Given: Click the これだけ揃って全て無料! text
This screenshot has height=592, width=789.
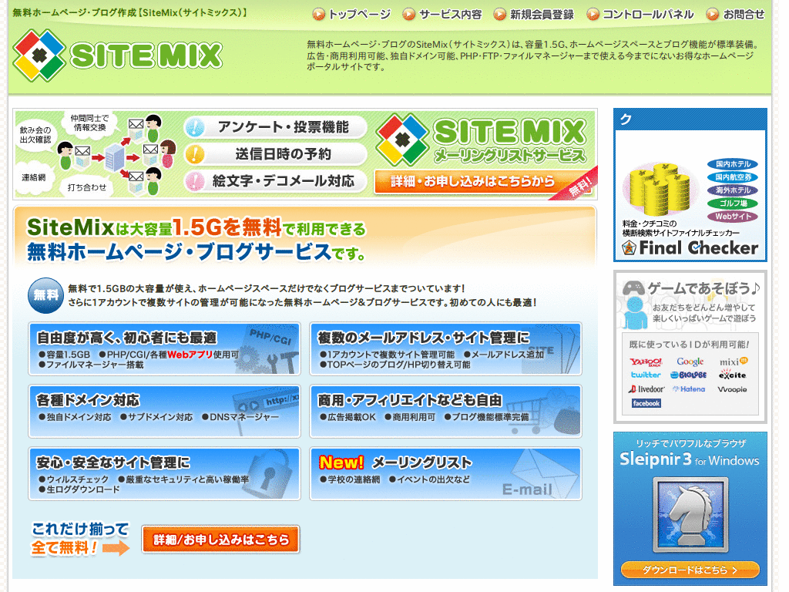Looking at the screenshot, I should (x=80, y=538).
